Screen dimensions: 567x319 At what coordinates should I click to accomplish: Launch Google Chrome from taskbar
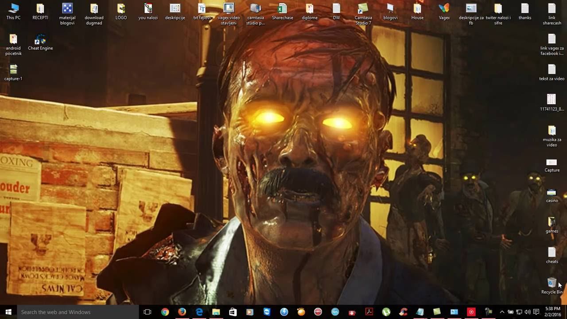pos(165,312)
